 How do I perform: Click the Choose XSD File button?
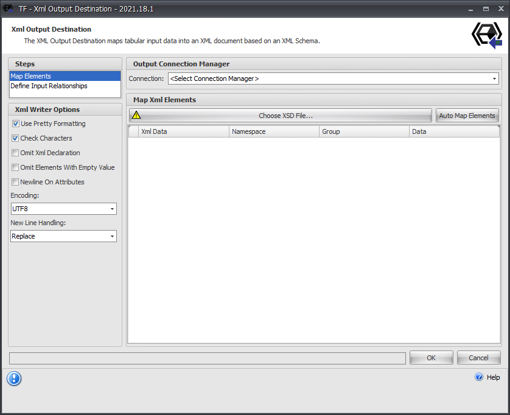click(286, 115)
